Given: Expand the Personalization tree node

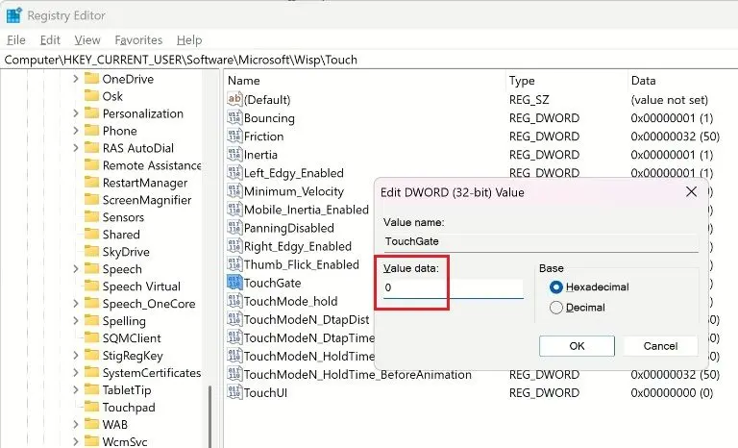Looking at the screenshot, I should pyautogui.click(x=76, y=113).
